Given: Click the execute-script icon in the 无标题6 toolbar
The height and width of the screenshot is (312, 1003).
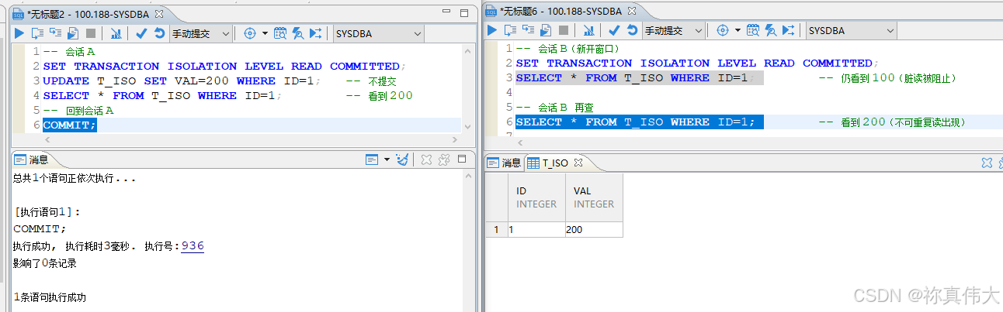Looking at the screenshot, I should [x=510, y=30].
